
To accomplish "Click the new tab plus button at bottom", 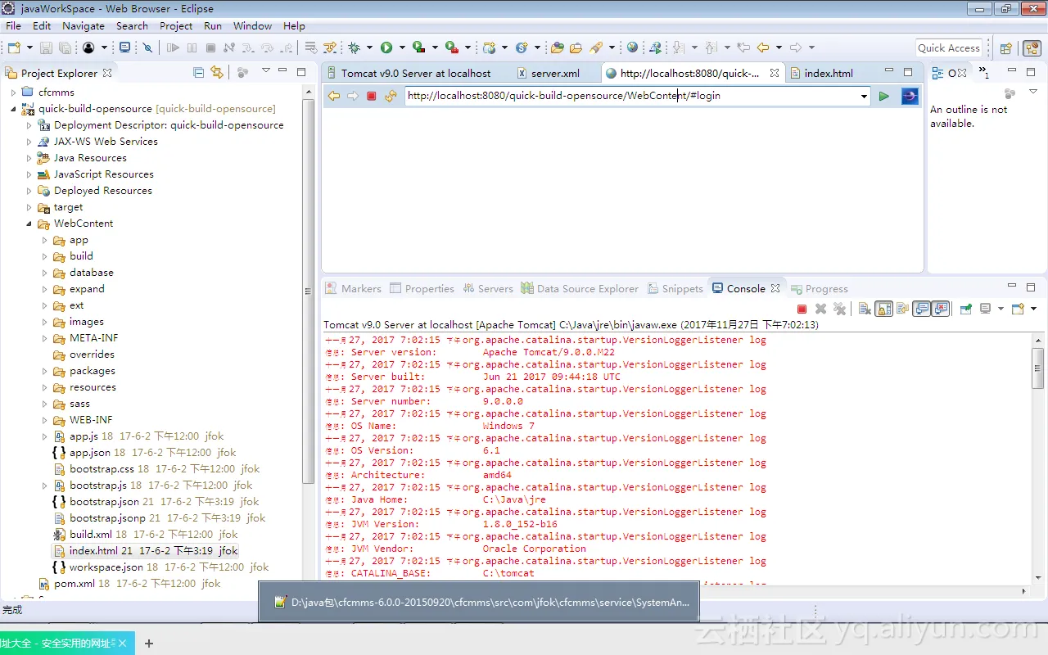I will point(149,644).
